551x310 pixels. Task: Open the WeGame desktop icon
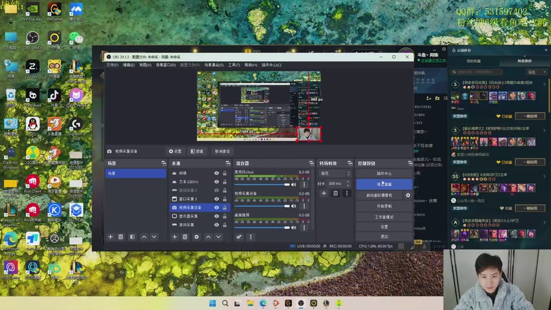(54, 12)
